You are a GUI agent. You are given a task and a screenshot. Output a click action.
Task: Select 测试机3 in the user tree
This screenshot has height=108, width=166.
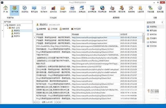pos(16,36)
